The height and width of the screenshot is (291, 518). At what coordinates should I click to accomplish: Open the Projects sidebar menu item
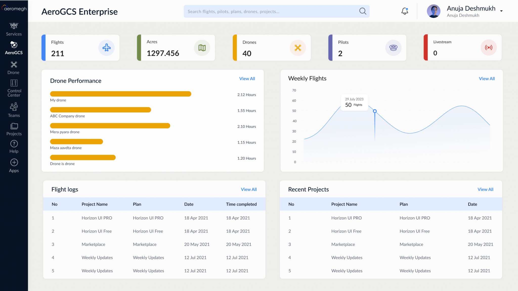click(14, 129)
